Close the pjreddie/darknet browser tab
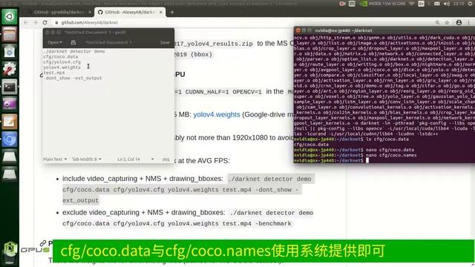 click(x=90, y=12)
